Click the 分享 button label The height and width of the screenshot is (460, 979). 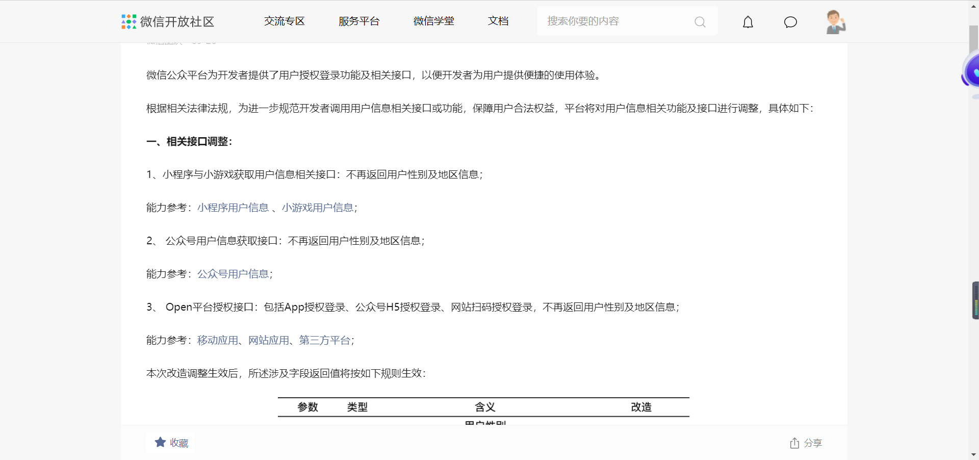click(813, 443)
